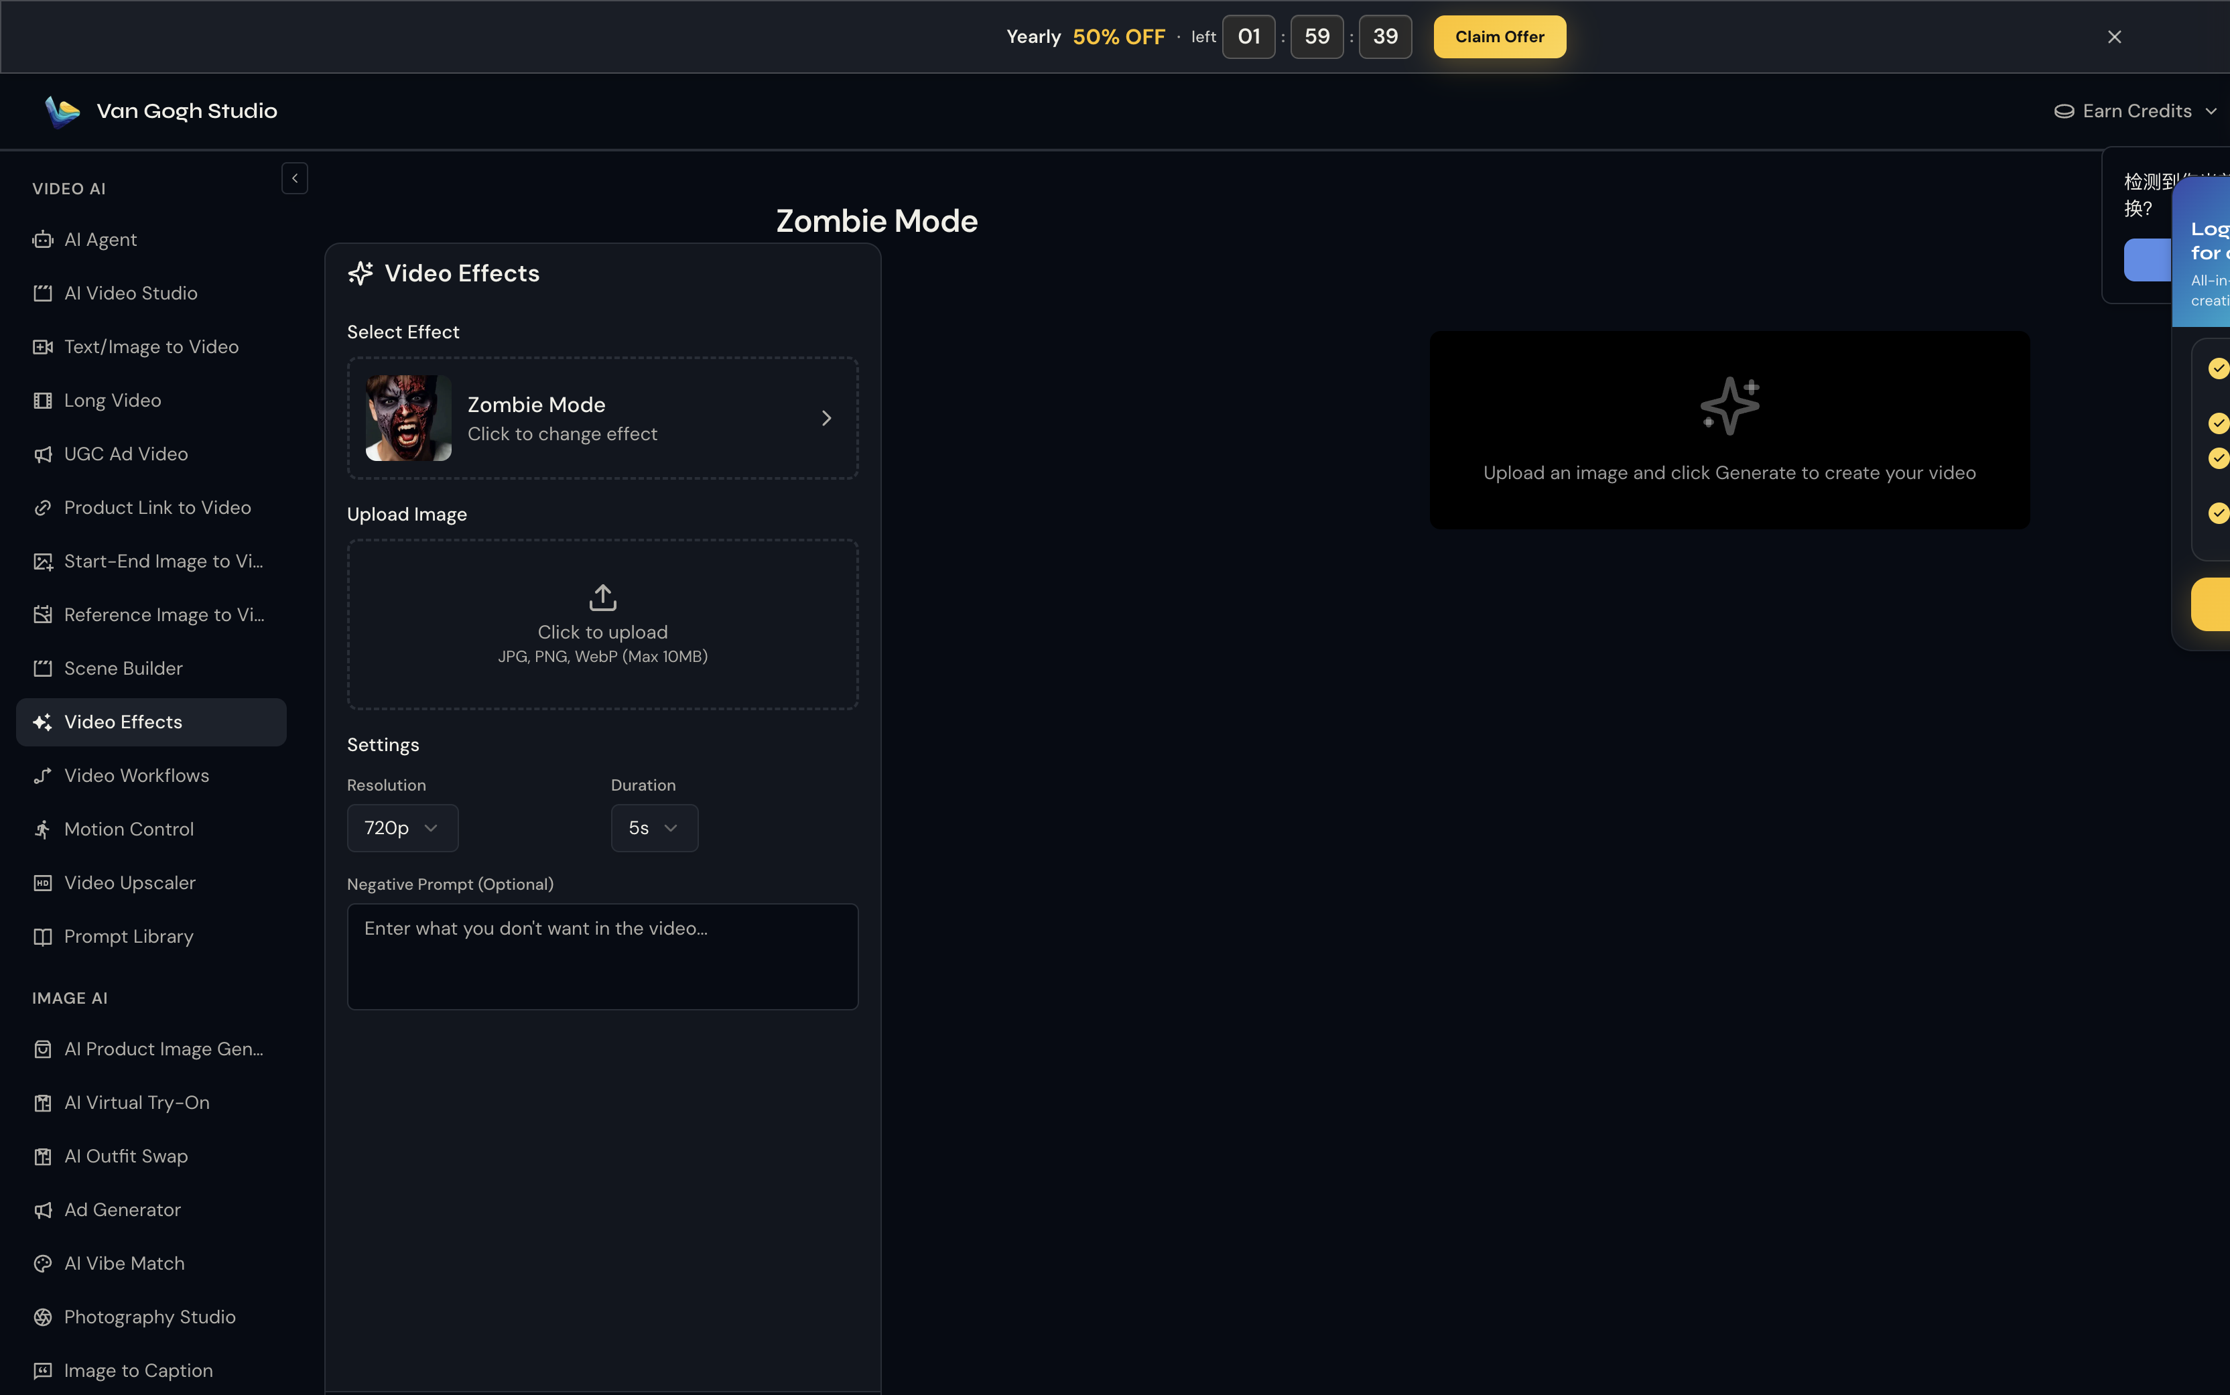
Task: Click the Van Gogh Studio logo
Action: click(63, 112)
